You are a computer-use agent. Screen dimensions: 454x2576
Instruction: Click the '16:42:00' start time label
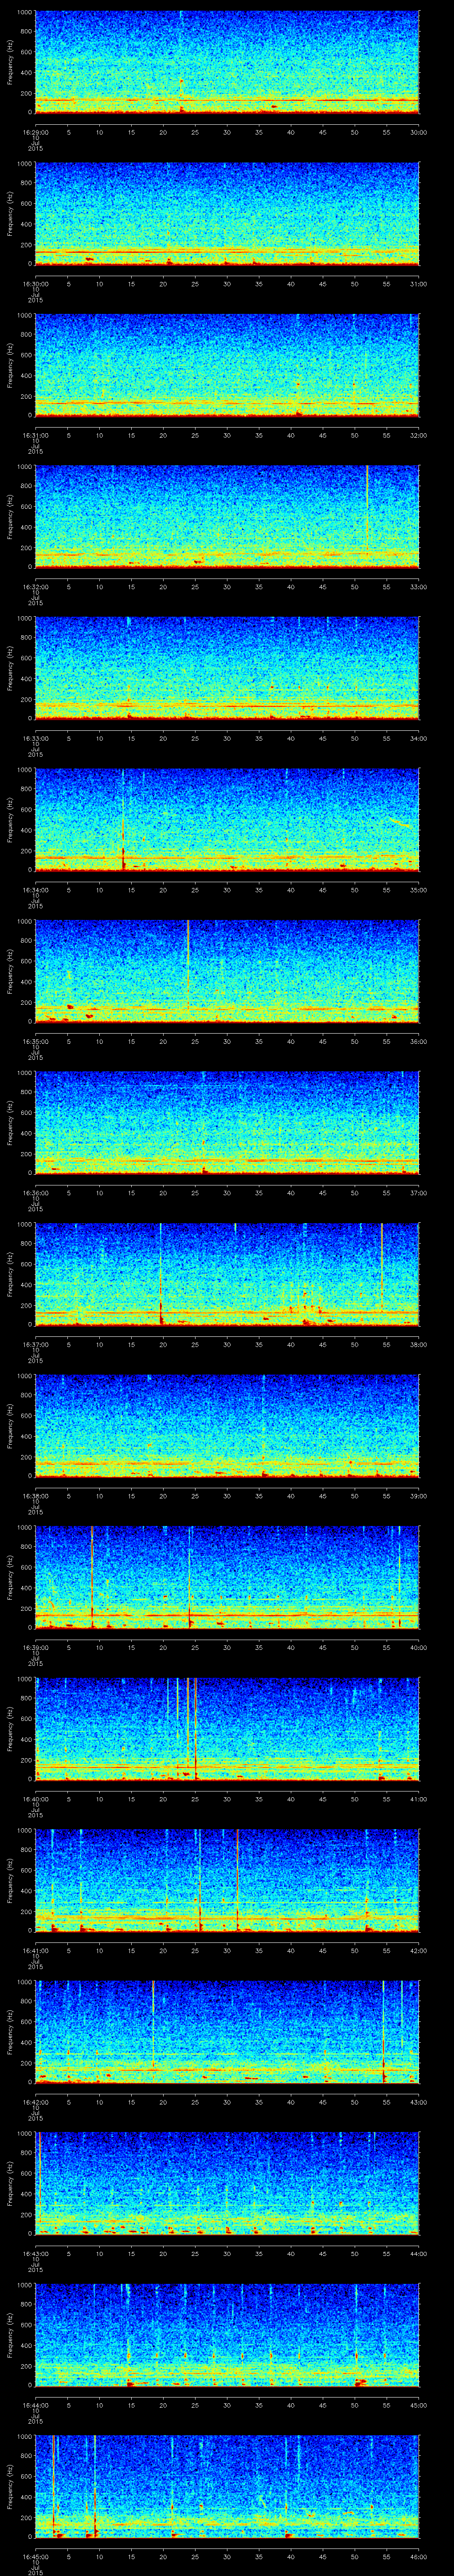35,2102
